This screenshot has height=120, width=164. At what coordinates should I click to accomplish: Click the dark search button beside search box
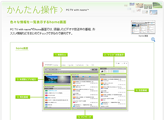click(94, 70)
